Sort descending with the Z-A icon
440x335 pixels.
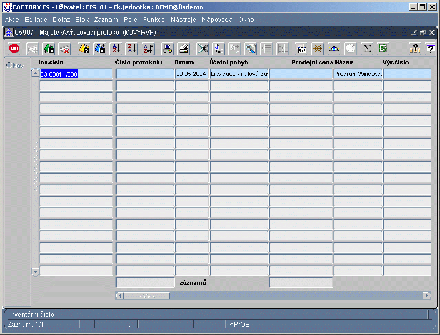pyautogui.click(x=132, y=48)
